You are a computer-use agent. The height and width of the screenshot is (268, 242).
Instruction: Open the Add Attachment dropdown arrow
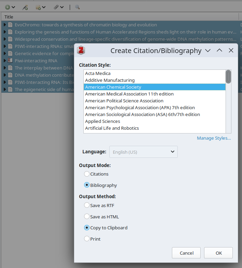coord(62,7)
